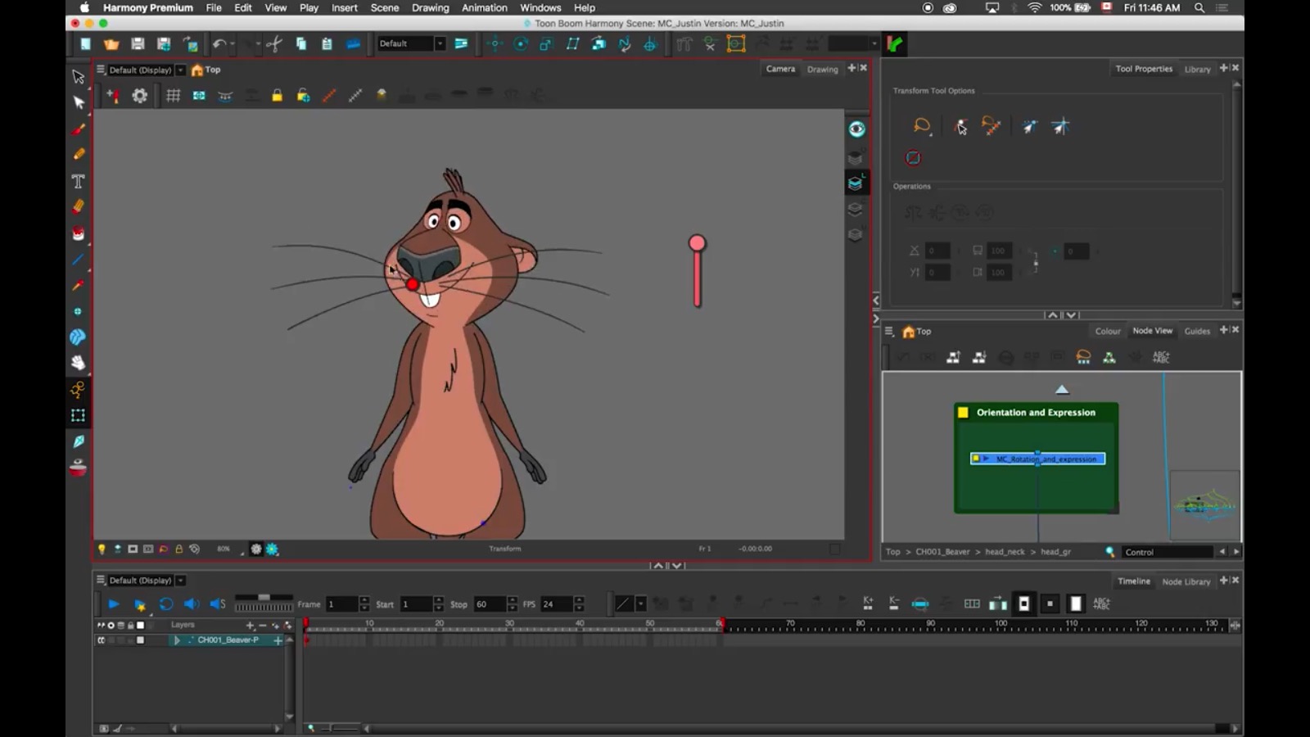
Task: Select the Line tool
Action: 79,260
